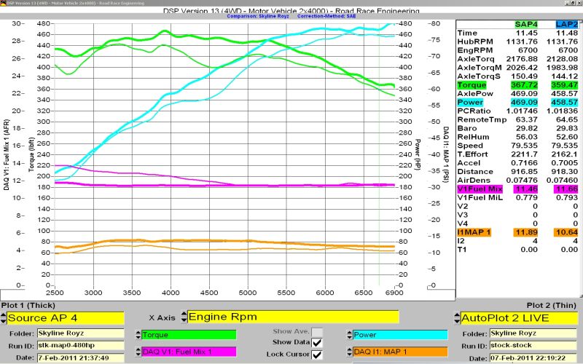Image resolution: width=583 pixels, height=364 pixels.
Task: Select the AutoPlot 2 LIVE yellow field
Action: coord(519,318)
